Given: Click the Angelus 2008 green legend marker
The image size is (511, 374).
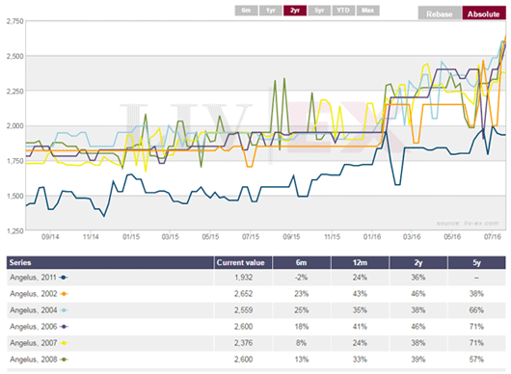Looking at the screenshot, I should tap(64, 360).
